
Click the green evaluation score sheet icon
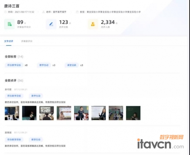coord(9,24)
